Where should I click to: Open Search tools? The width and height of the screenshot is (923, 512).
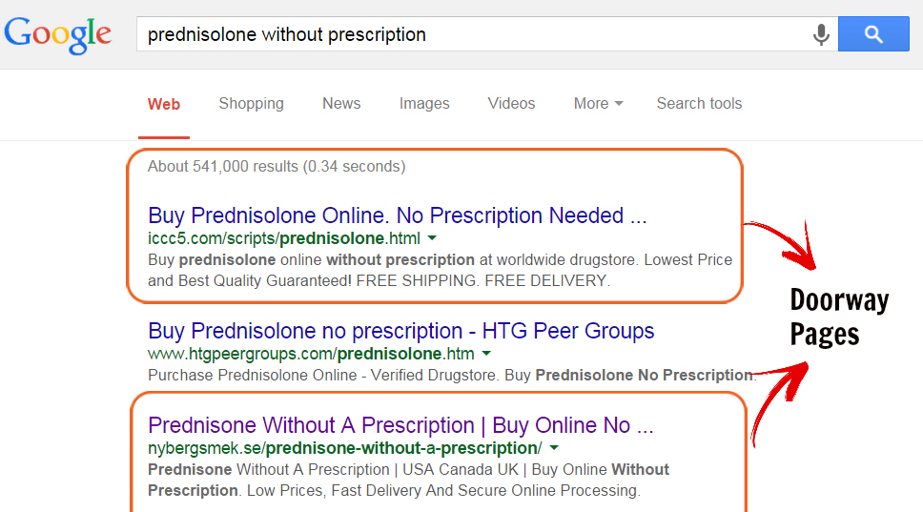(699, 104)
